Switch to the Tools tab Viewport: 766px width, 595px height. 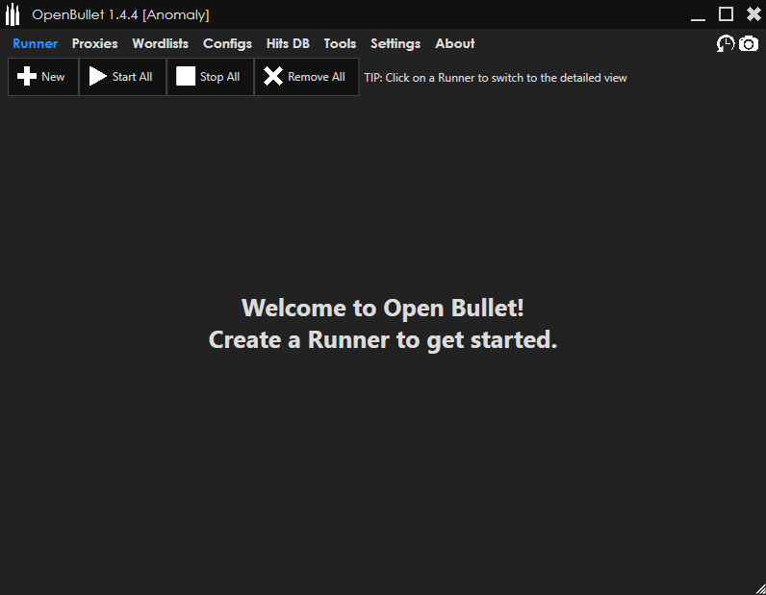click(340, 44)
